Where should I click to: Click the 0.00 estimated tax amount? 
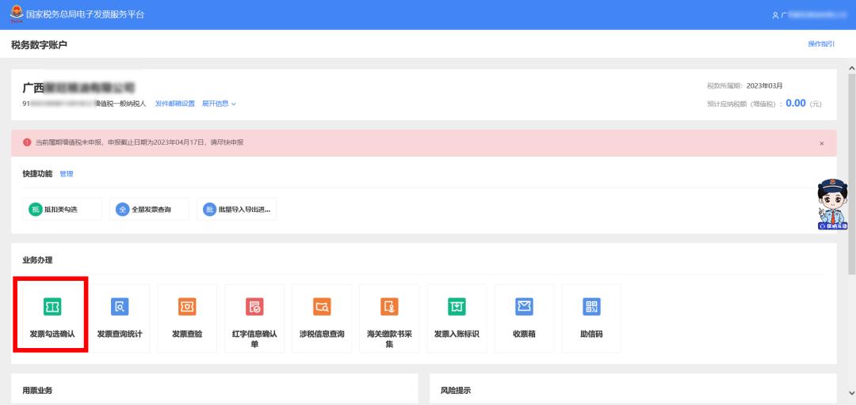coord(796,103)
